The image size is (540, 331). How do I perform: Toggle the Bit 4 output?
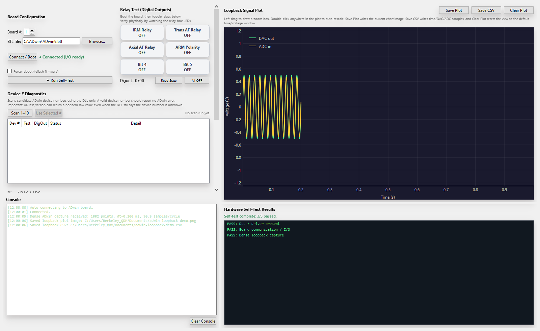pyautogui.click(x=142, y=67)
